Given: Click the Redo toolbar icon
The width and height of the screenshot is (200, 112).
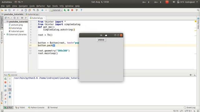Looking at the screenshot, I should (x=17, y=10).
